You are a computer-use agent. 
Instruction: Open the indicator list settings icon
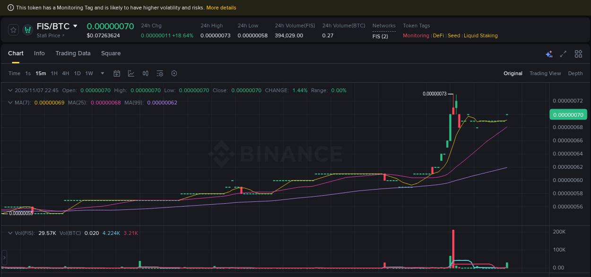[x=159, y=73]
